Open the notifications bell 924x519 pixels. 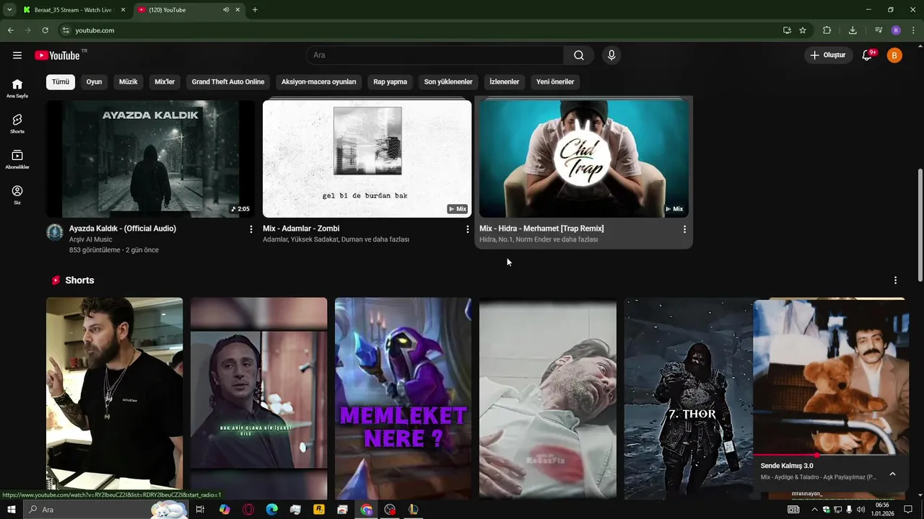868,56
